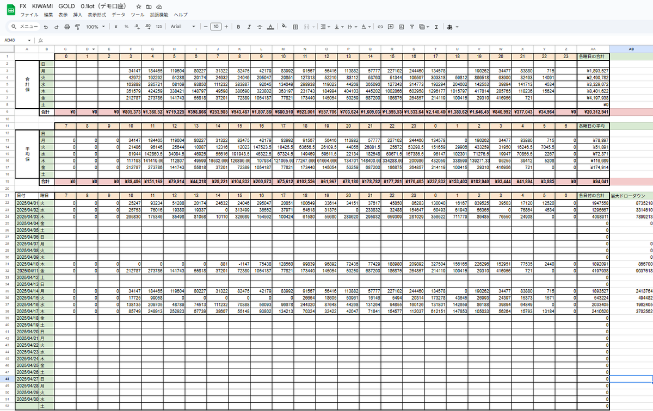Viewport: 653px width, 411px height.
Task: Open cell fill color picker
Action: [x=285, y=26]
